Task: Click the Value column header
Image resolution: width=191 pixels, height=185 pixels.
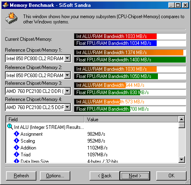Action: click(x=131, y=119)
